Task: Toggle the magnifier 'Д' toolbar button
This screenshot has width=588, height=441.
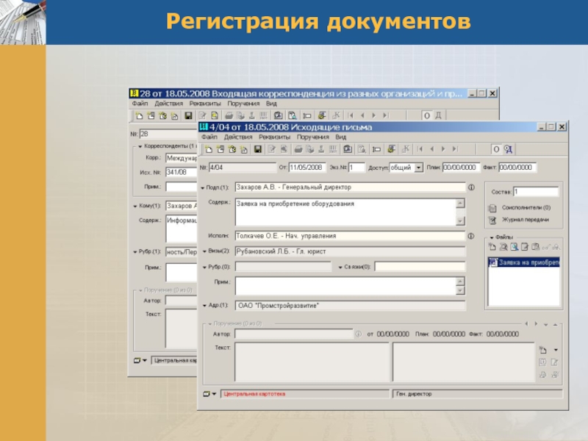Action: (508, 149)
